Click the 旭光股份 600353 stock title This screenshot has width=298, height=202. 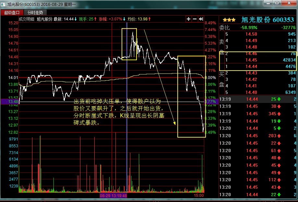coord(268,20)
